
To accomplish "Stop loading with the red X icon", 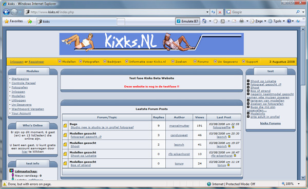I will click(x=220, y=12).
